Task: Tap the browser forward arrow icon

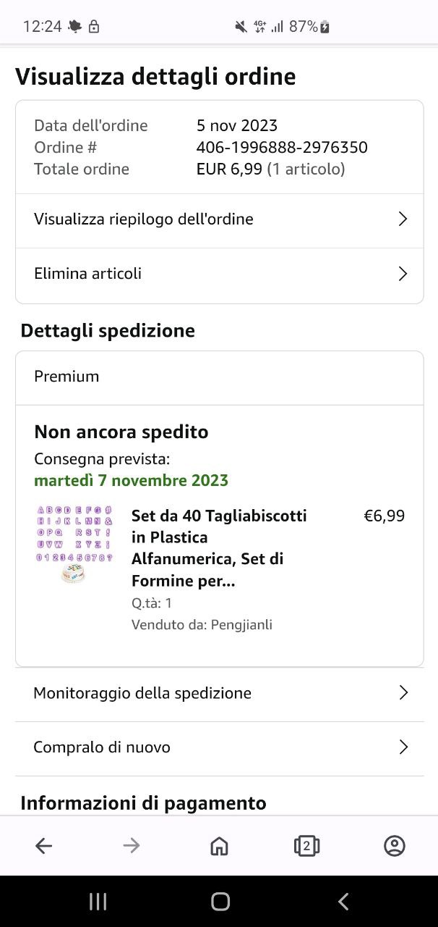Action: point(132,845)
